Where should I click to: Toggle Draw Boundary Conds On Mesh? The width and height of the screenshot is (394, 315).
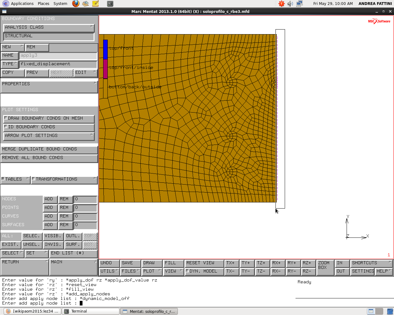point(49,118)
